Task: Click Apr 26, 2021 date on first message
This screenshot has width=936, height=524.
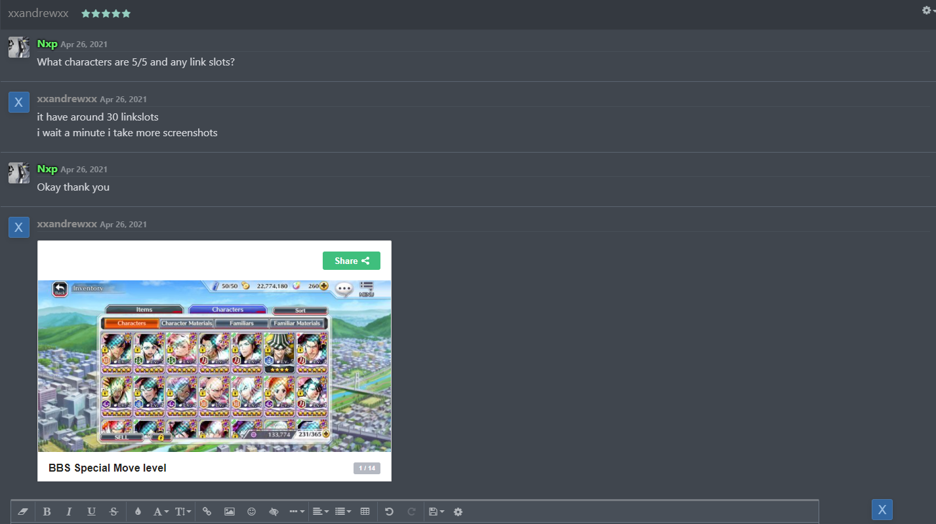Action: pos(84,45)
